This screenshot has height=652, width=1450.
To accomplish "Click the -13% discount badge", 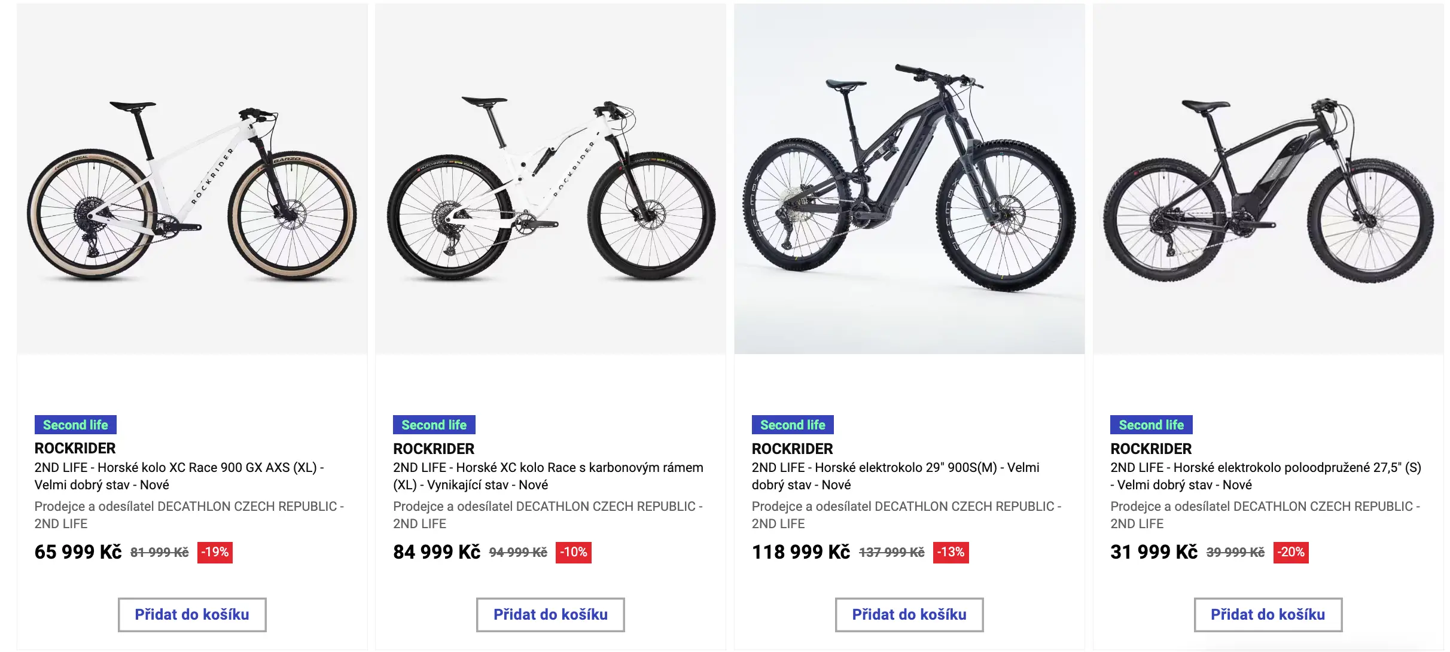I will point(951,552).
